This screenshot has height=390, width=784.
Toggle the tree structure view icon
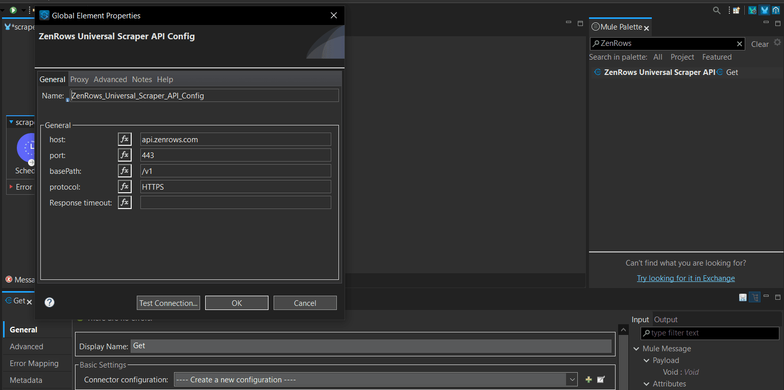pyautogui.click(x=755, y=297)
